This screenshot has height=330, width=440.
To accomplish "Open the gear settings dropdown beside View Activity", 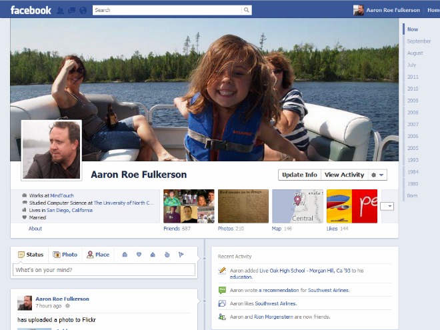I will tap(377, 175).
